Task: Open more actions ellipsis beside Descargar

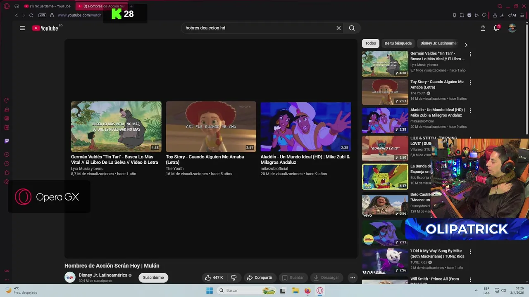Action: [x=353, y=278]
